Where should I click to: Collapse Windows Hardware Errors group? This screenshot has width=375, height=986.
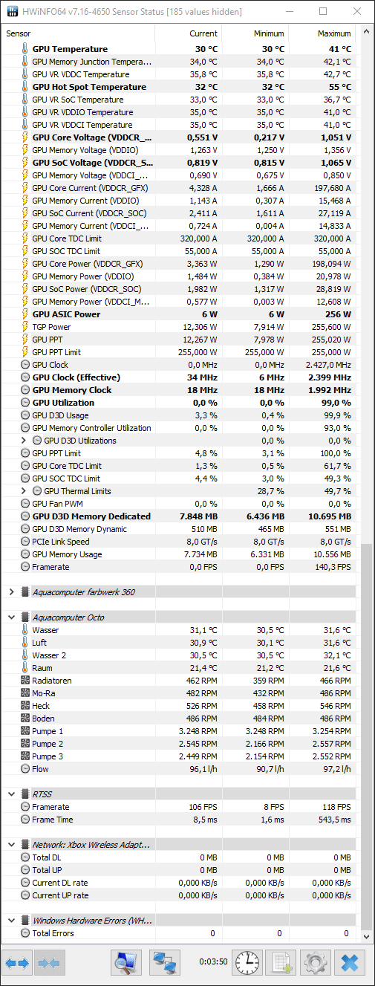click(x=11, y=921)
